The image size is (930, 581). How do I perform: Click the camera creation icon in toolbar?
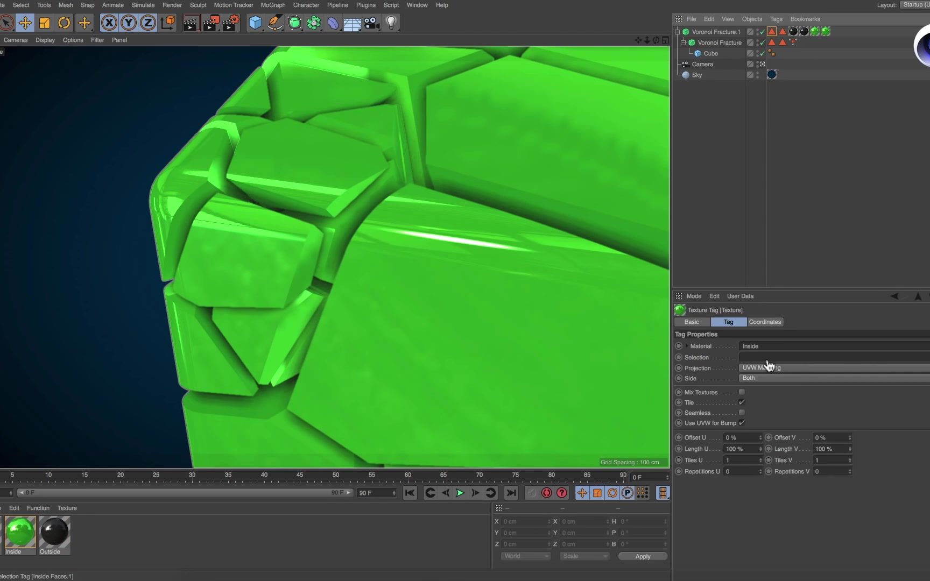point(371,23)
